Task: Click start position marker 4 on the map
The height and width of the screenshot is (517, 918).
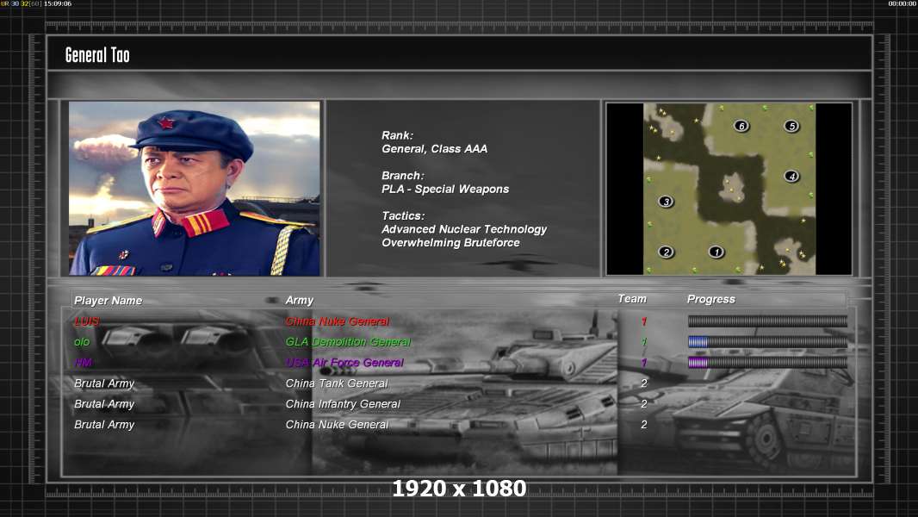Action: (x=791, y=176)
